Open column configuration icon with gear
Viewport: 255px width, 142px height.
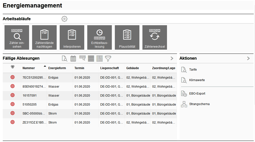(x=100, y=59)
